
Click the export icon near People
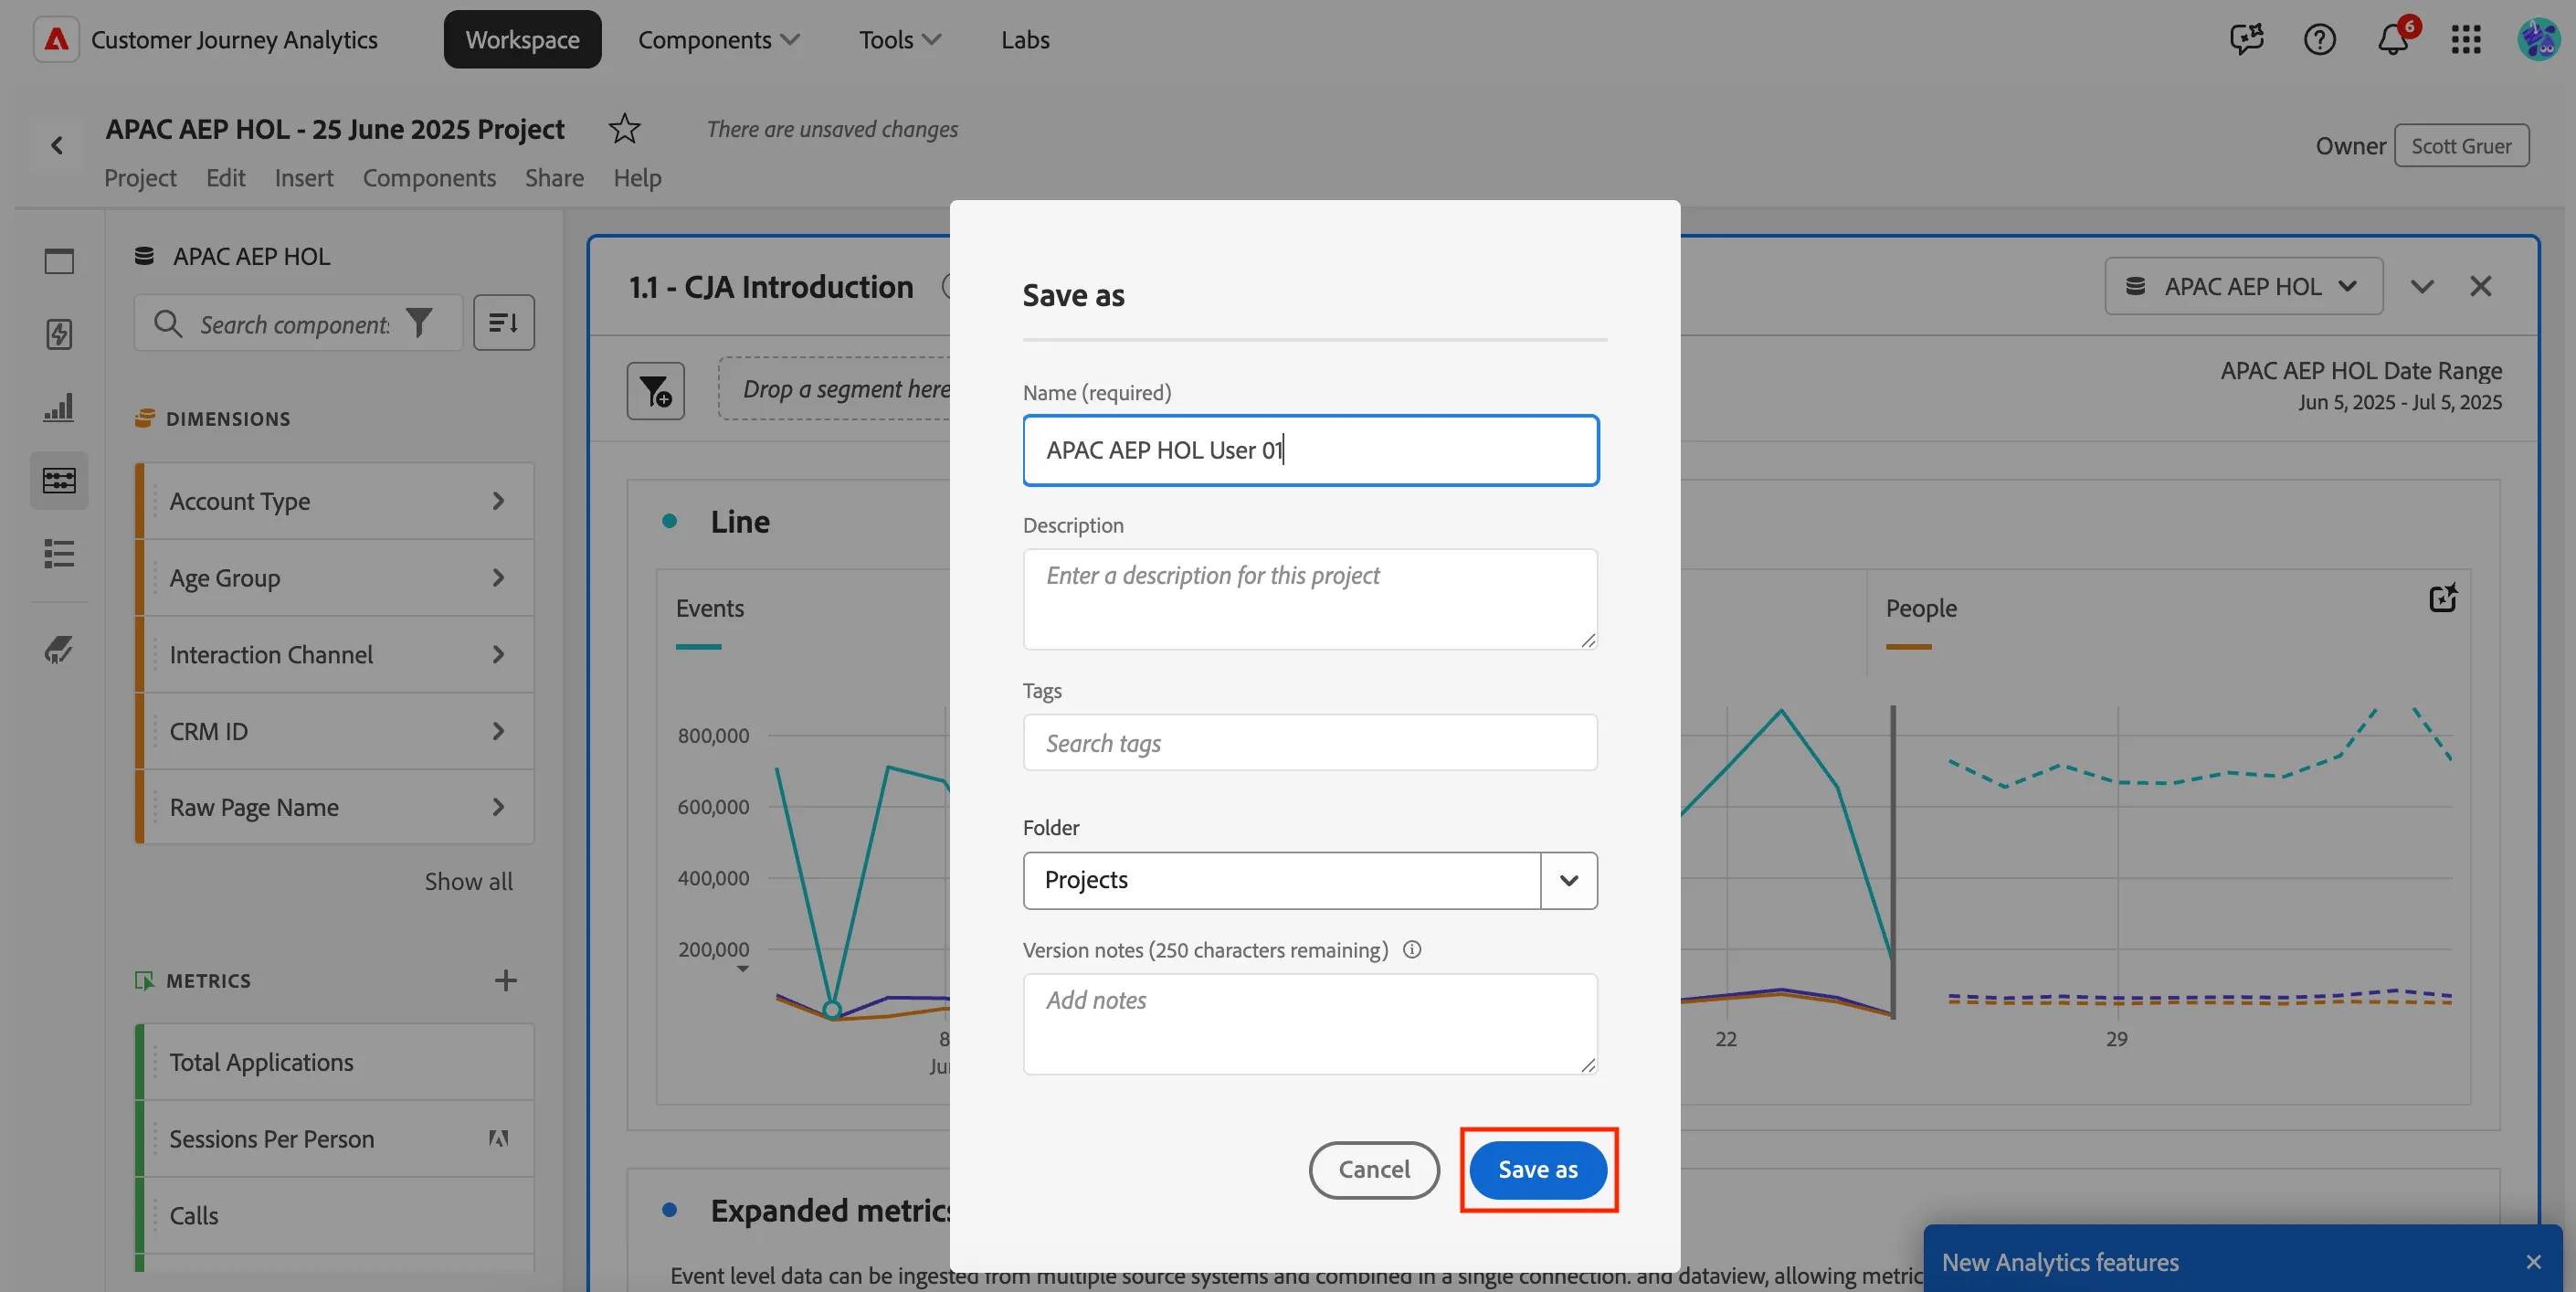[2443, 598]
